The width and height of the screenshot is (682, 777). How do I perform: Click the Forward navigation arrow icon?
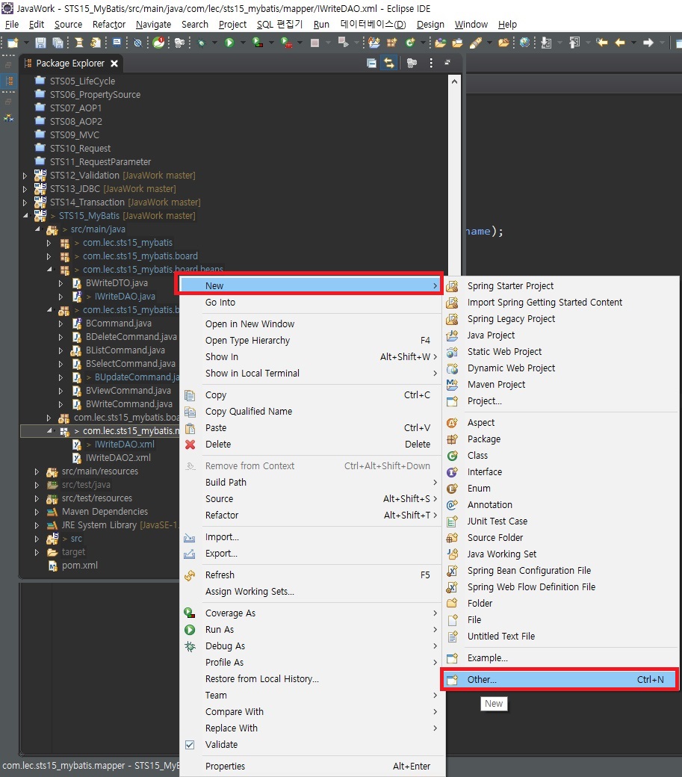point(648,43)
